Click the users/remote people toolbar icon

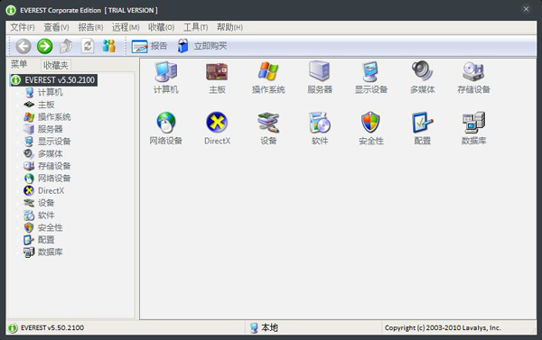click(108, 46)
